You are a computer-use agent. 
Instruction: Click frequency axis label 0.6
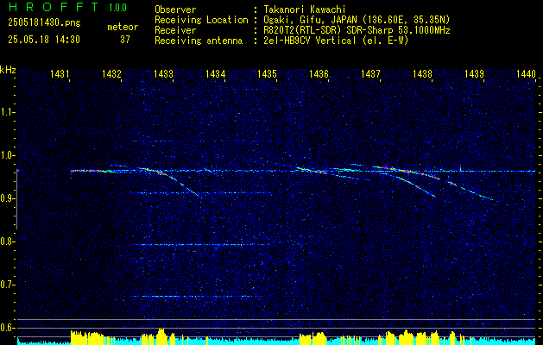(x=7, y=328)
